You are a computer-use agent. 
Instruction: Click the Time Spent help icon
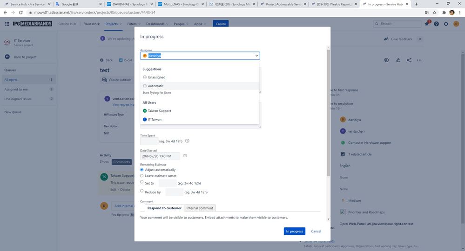[187, 141]
